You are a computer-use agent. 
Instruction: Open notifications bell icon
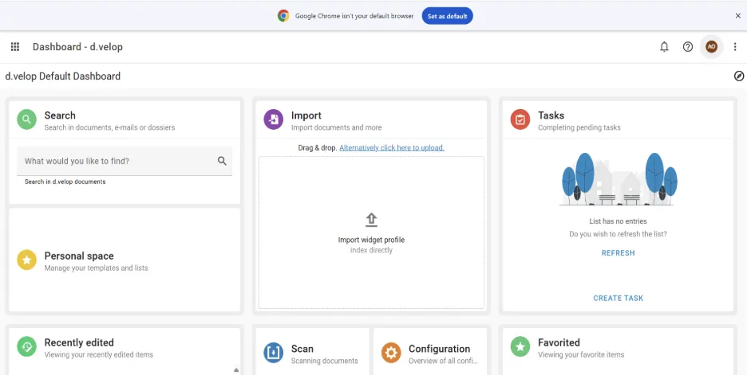tap(664, 47)
